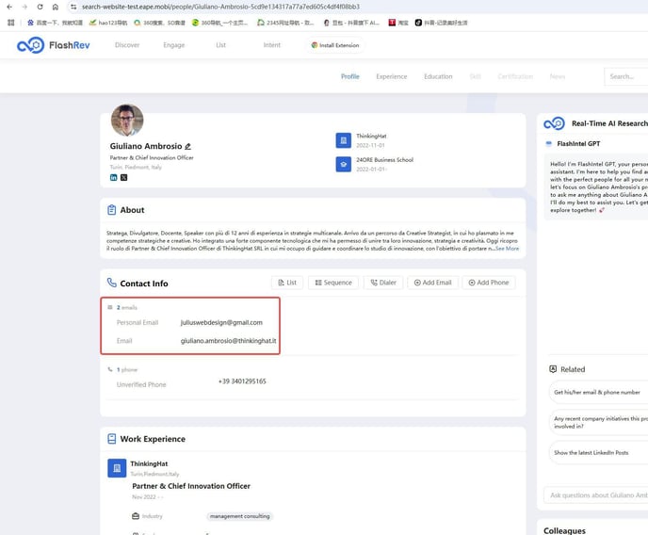Screen dimensions: 648x535
Task: Click 'Partner & Chief Innovation Officer' job title heading
Action: [x=191, y=486]
